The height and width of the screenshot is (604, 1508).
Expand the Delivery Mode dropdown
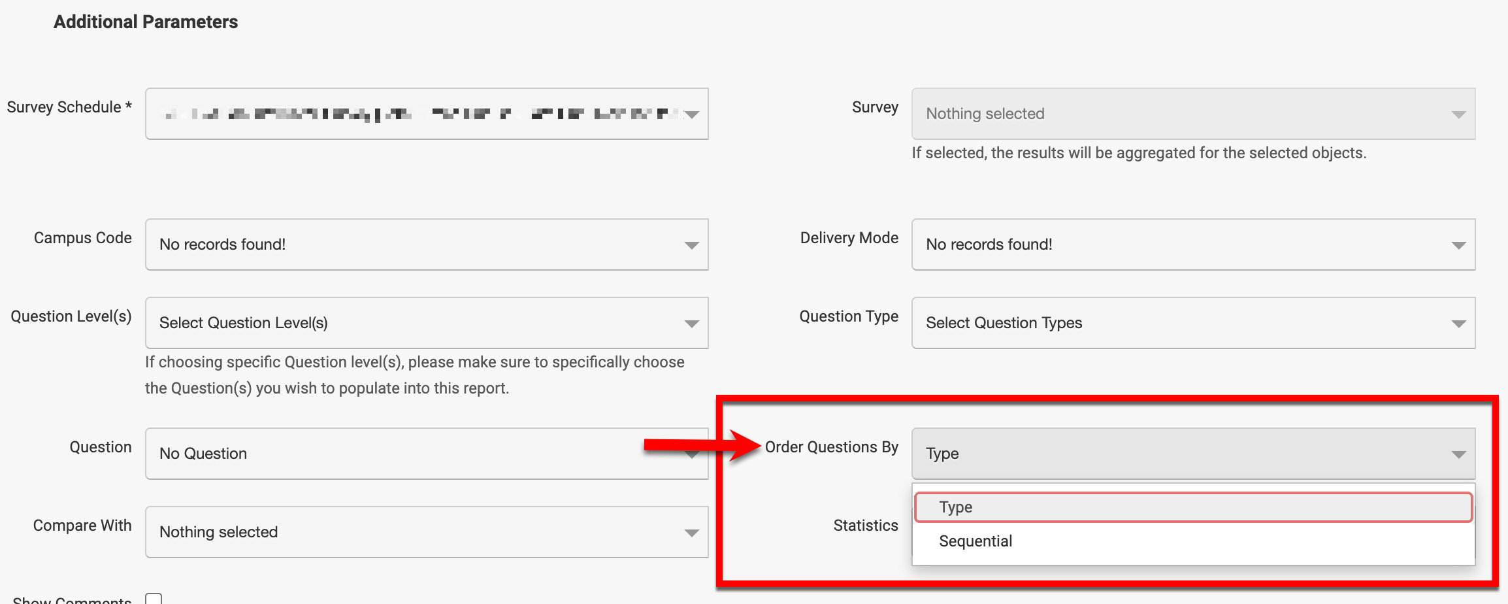[1183, 244]
